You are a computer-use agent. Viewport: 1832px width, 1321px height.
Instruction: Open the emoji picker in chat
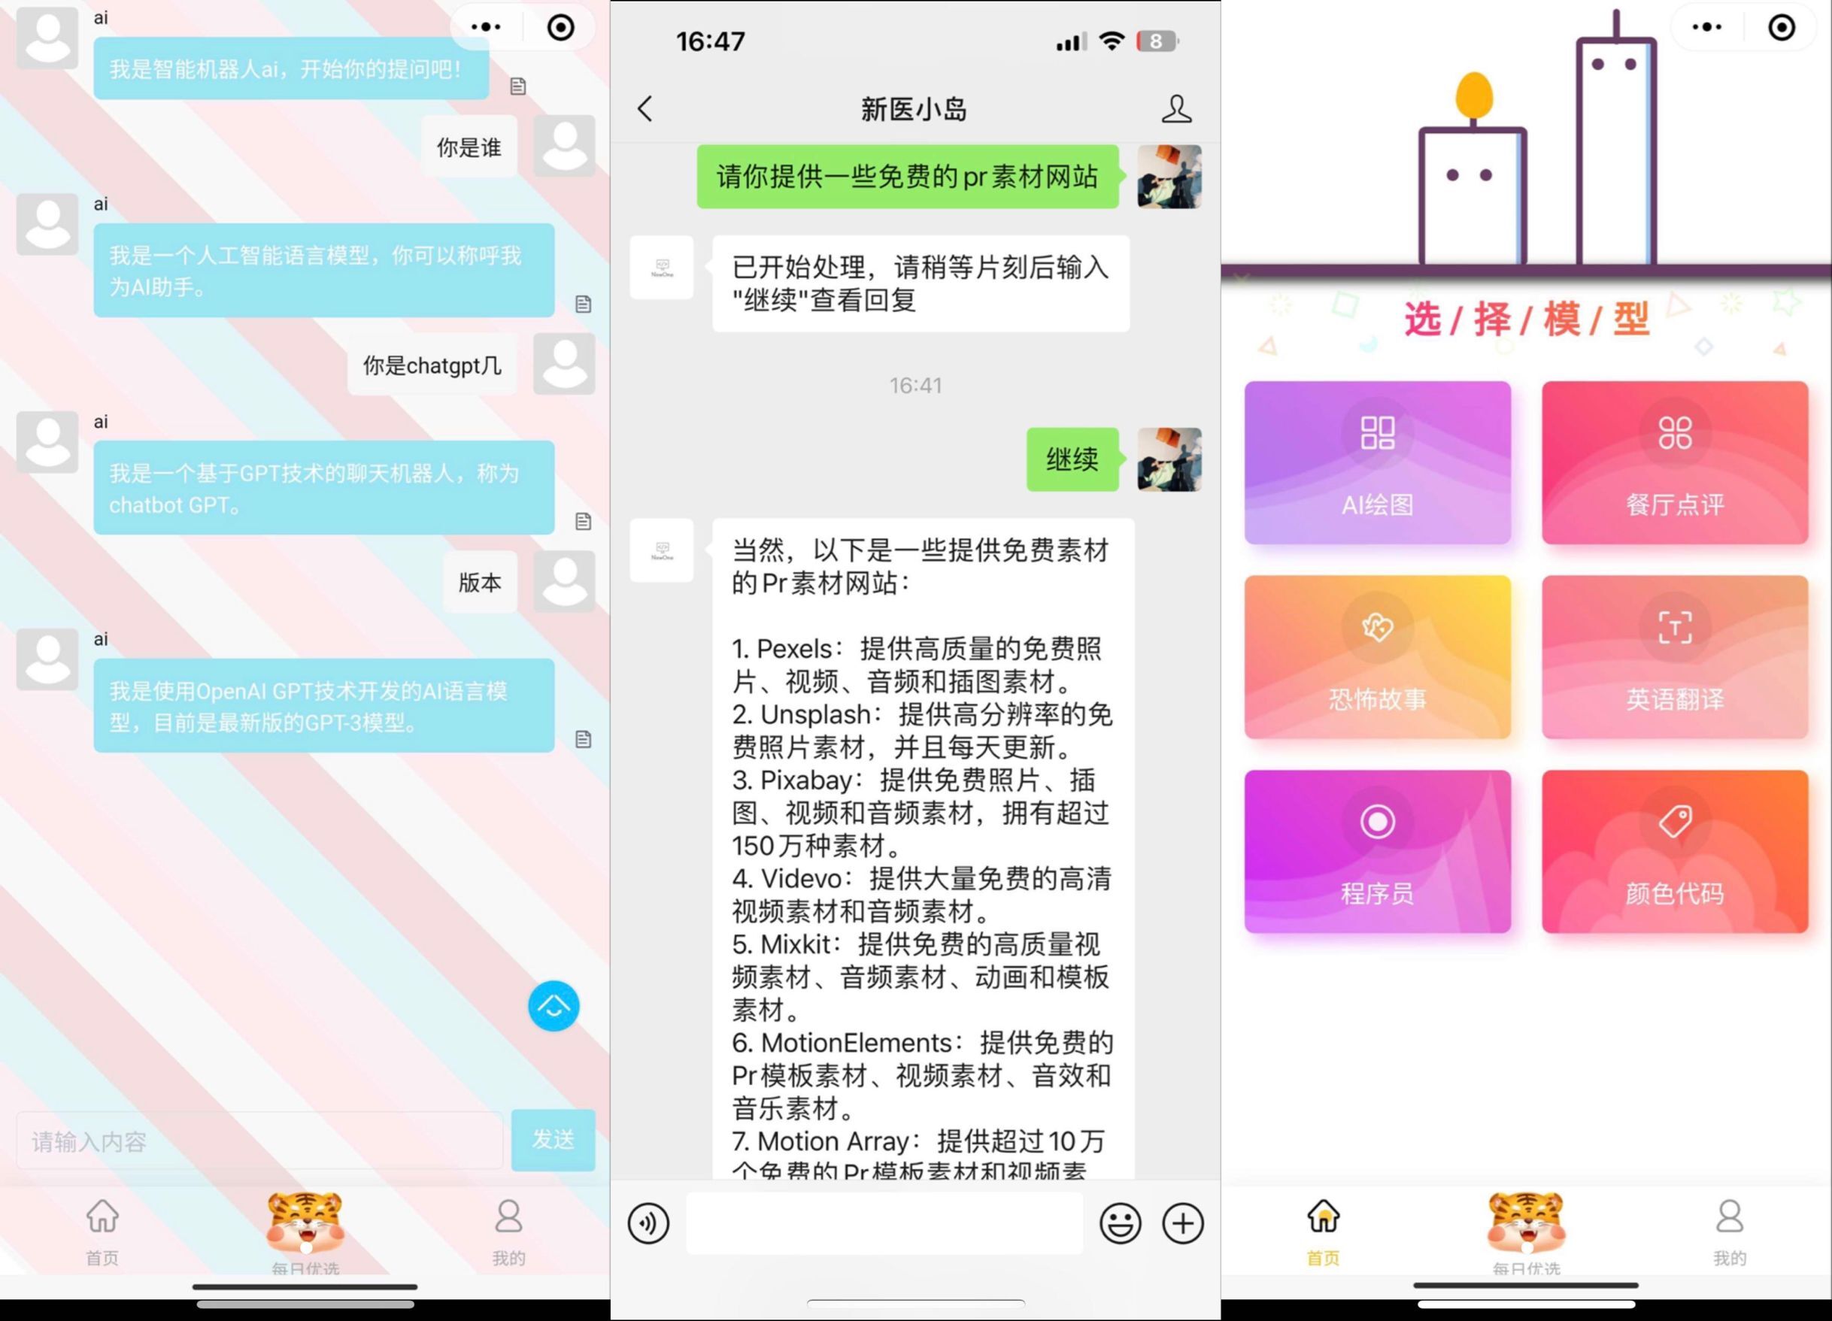1120,1223
